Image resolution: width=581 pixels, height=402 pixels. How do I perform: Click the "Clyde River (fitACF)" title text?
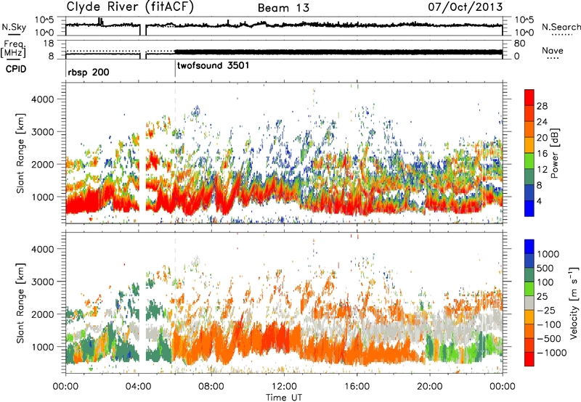pos(130,7)
